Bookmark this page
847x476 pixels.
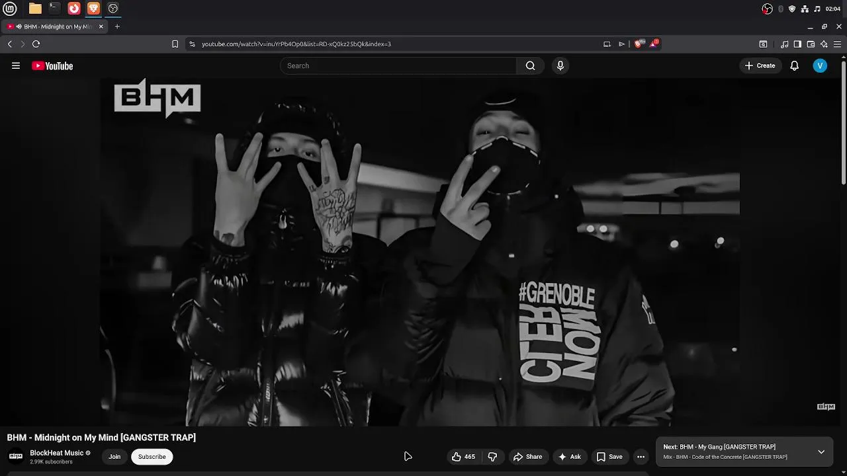tap(175, 44)
